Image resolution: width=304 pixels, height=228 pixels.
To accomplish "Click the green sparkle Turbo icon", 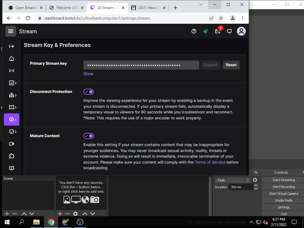I will click(205, 31).
